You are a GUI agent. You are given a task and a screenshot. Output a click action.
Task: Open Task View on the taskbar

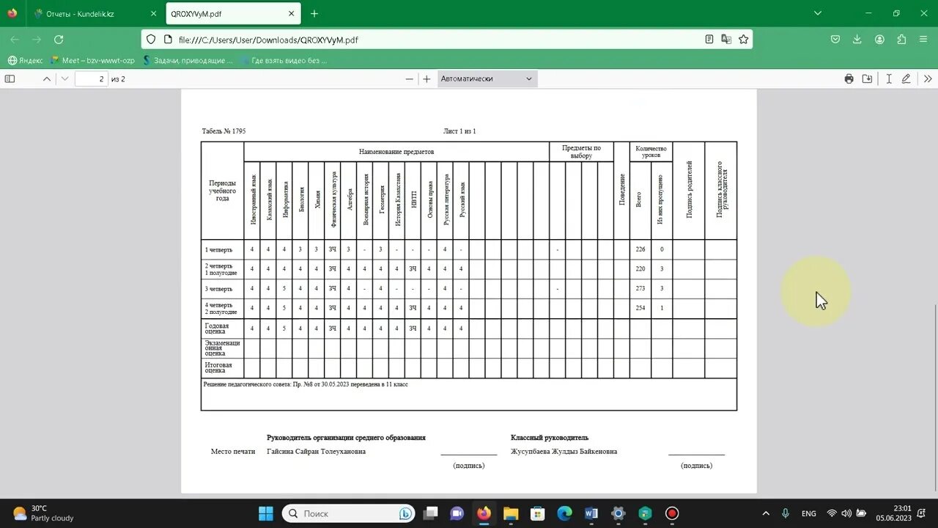point(430,513)
